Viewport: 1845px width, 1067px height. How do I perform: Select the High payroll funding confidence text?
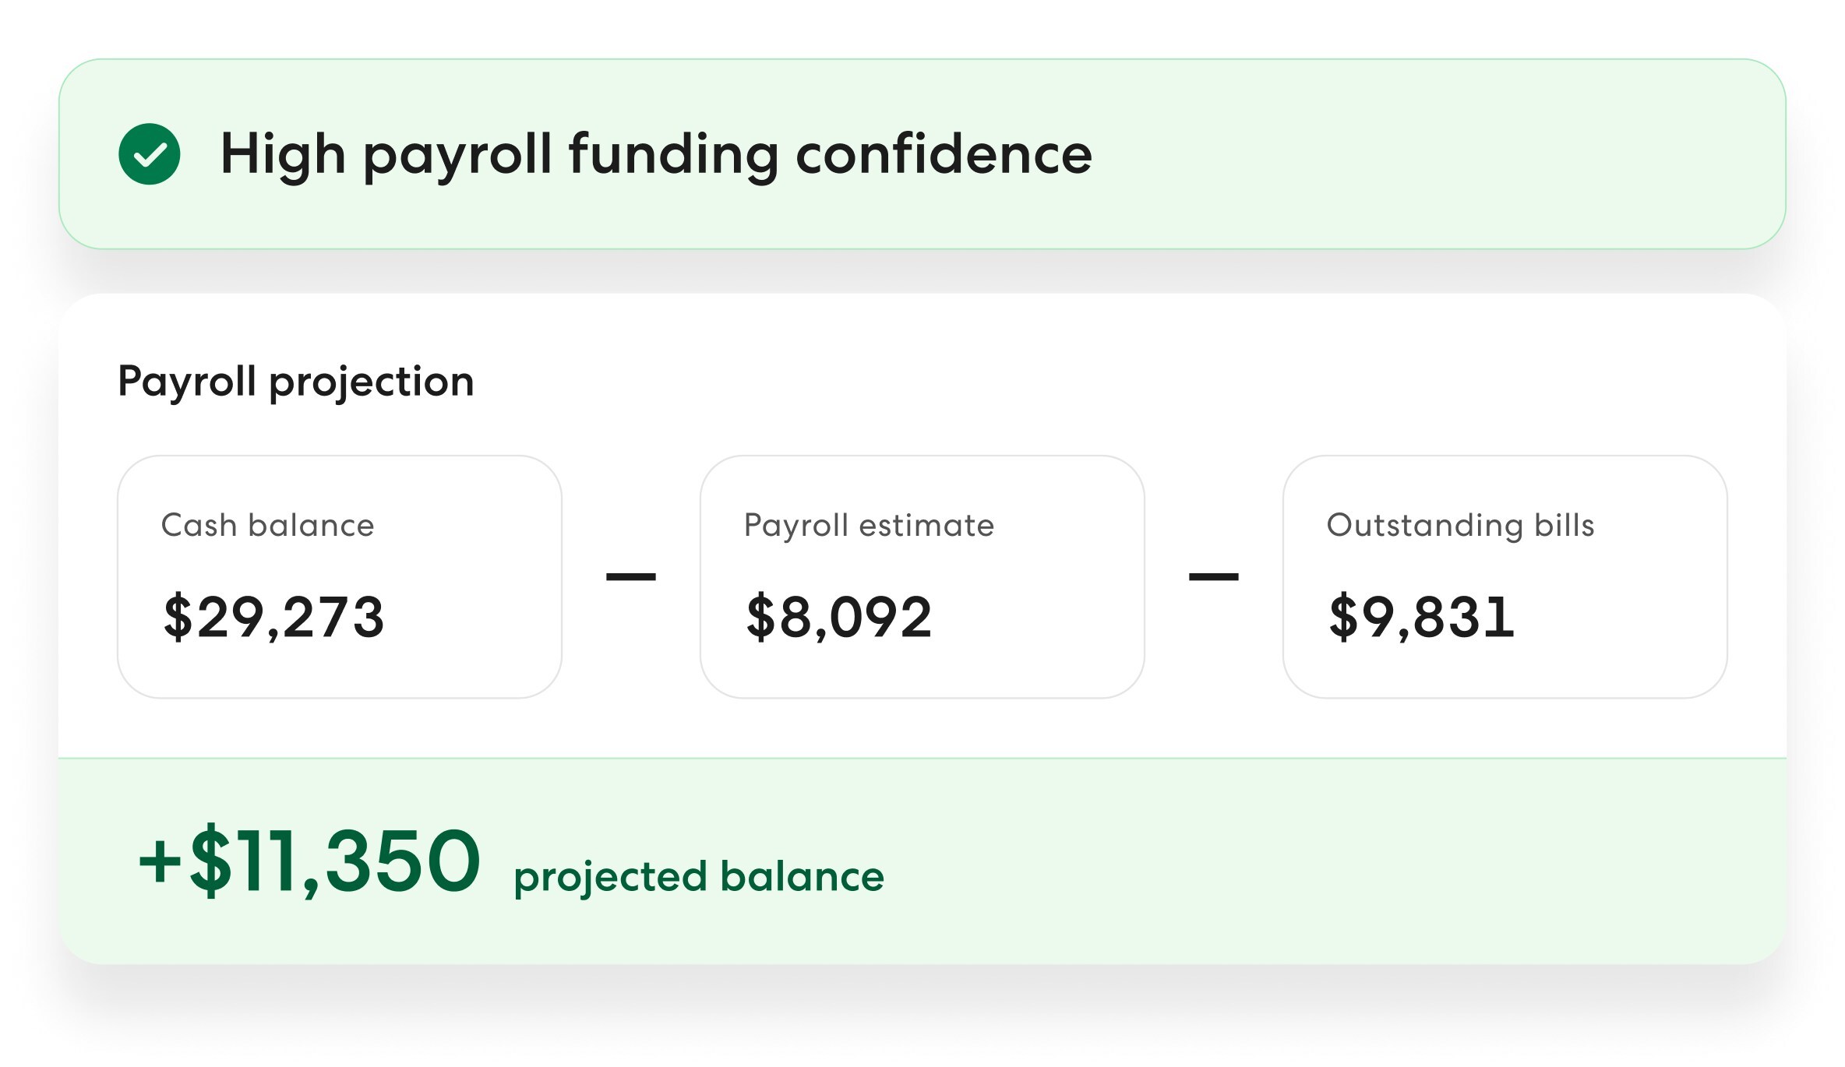click(x=656, y=154)
